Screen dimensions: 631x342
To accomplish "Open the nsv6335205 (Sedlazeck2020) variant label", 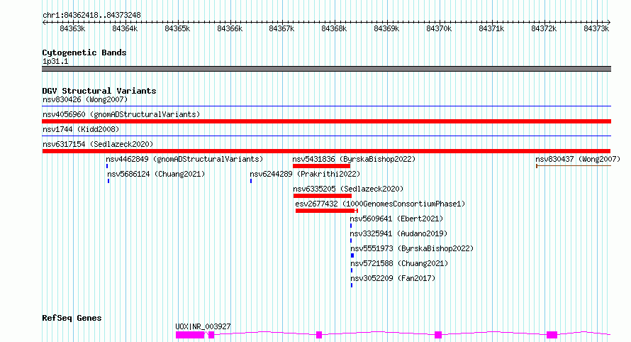I will coord(348,189).
